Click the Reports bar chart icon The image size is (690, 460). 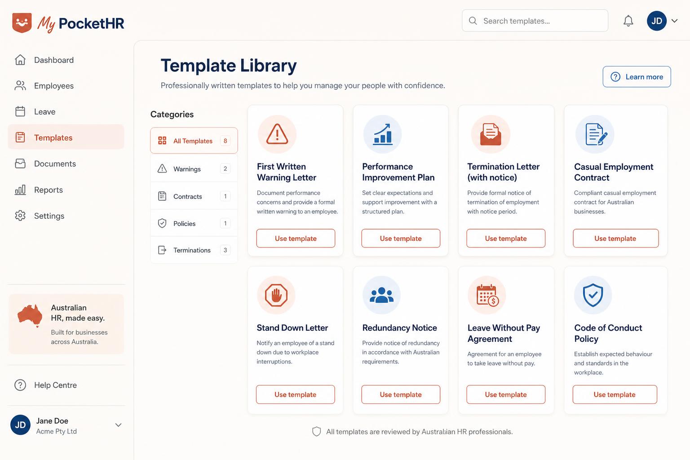click(20, 190)
